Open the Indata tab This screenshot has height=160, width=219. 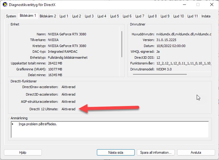click(206, 16)
